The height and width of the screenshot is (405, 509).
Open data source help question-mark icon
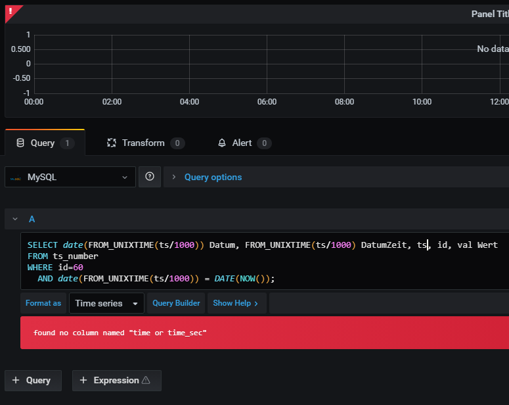(150, 177)
